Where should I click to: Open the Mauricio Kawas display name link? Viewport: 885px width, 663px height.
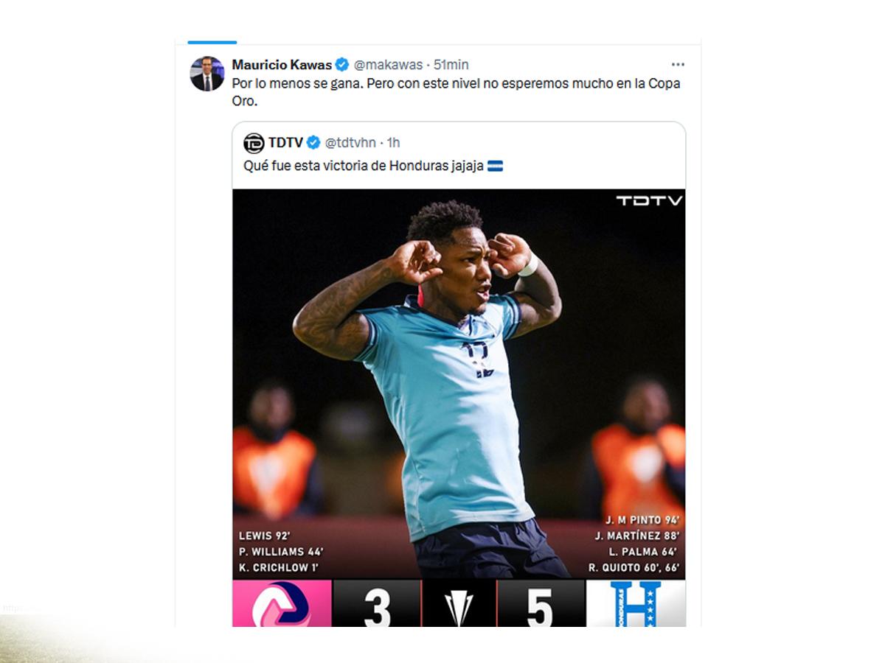(x=282, y=65)
